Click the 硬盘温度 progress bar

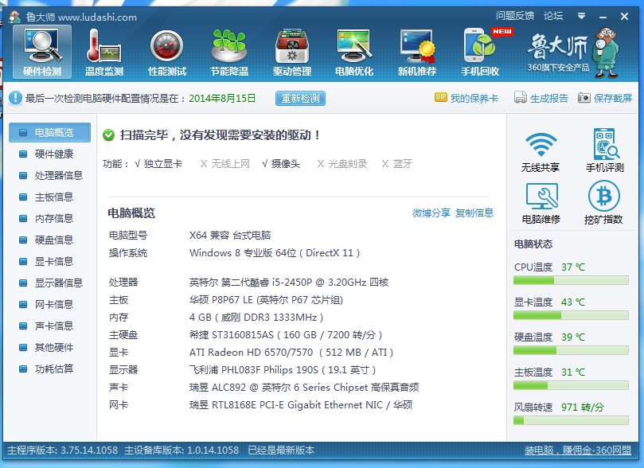(571, 350)
